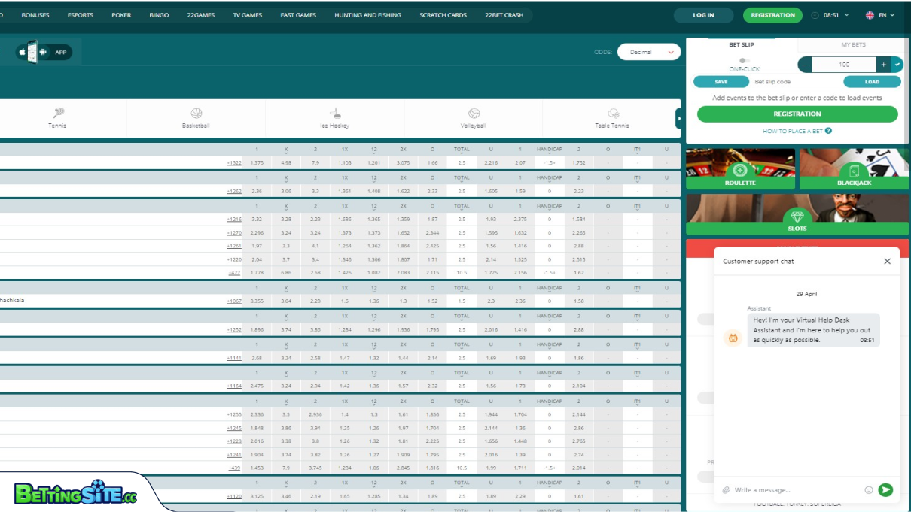
Task: Decrease the stake with the minus button
Action: [805, 65]
